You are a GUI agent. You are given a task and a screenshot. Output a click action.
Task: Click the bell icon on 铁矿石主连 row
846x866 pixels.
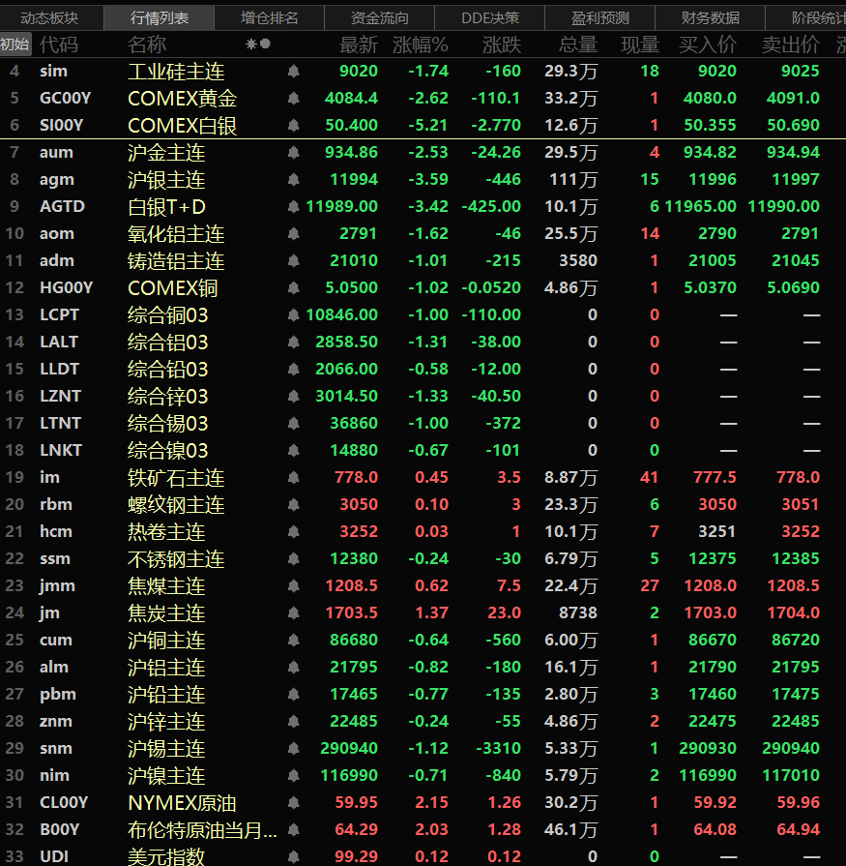click(293, 477)
